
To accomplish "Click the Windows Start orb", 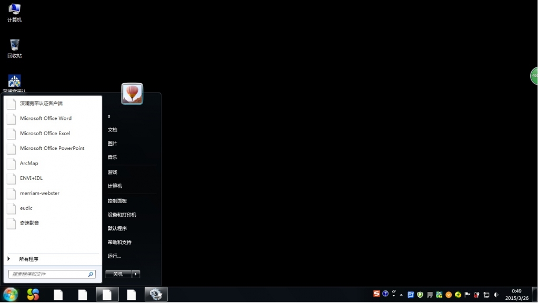I will click(11, 295).
